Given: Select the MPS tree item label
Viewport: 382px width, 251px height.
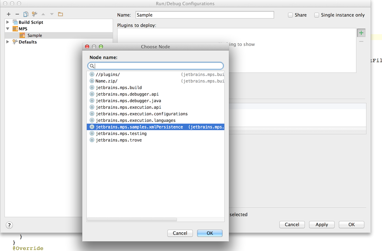Looking at the screenshot, I should click(x=23, y=29).
